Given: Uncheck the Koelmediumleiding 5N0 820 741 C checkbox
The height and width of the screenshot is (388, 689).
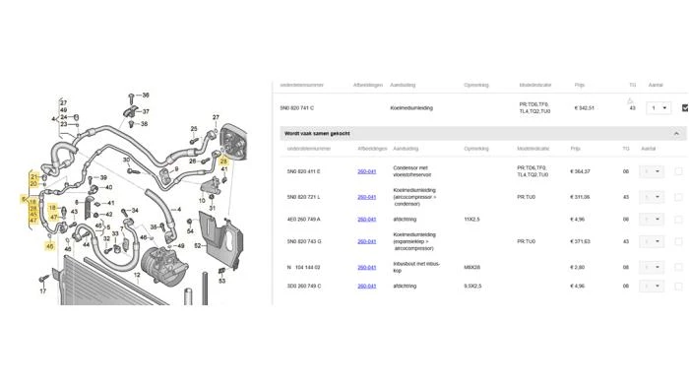Looking at the screenshot, I should coord(685,107).
